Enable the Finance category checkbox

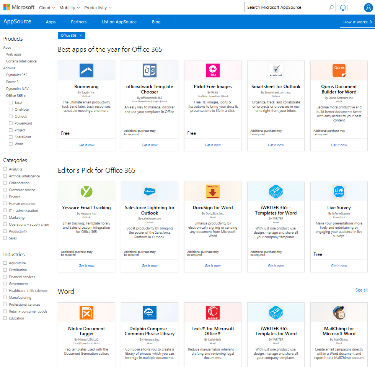coord(5,197)
